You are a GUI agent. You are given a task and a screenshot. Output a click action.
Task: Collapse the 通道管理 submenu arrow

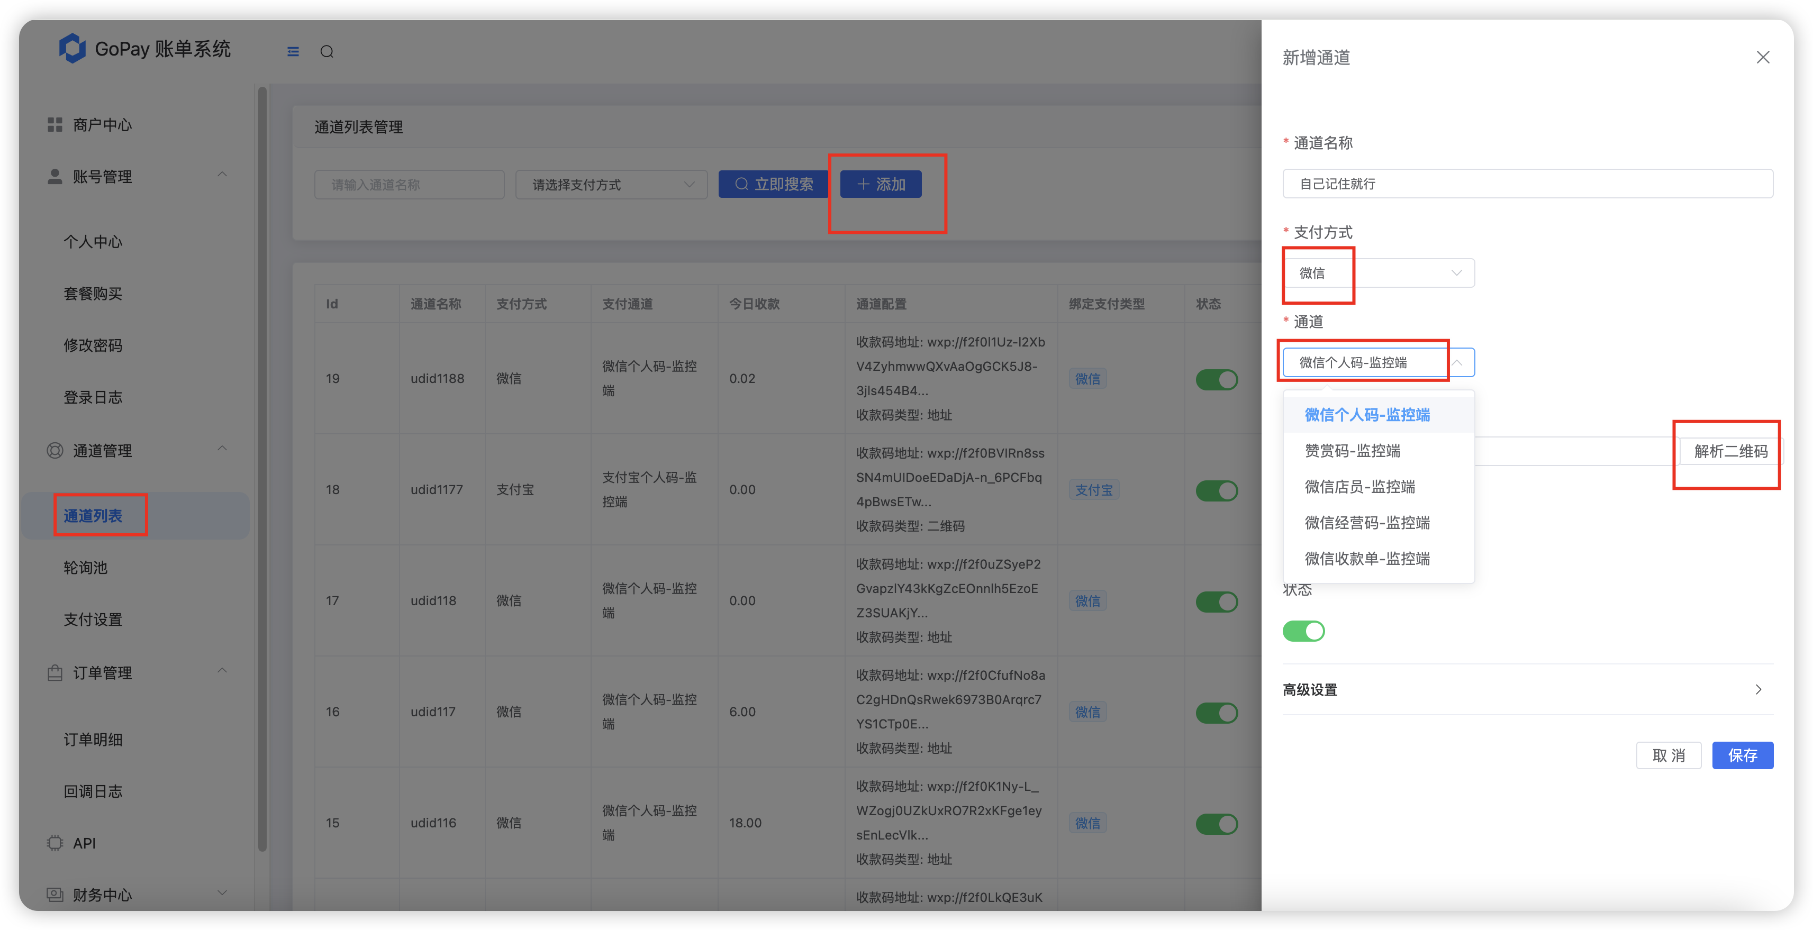point(222,448)
